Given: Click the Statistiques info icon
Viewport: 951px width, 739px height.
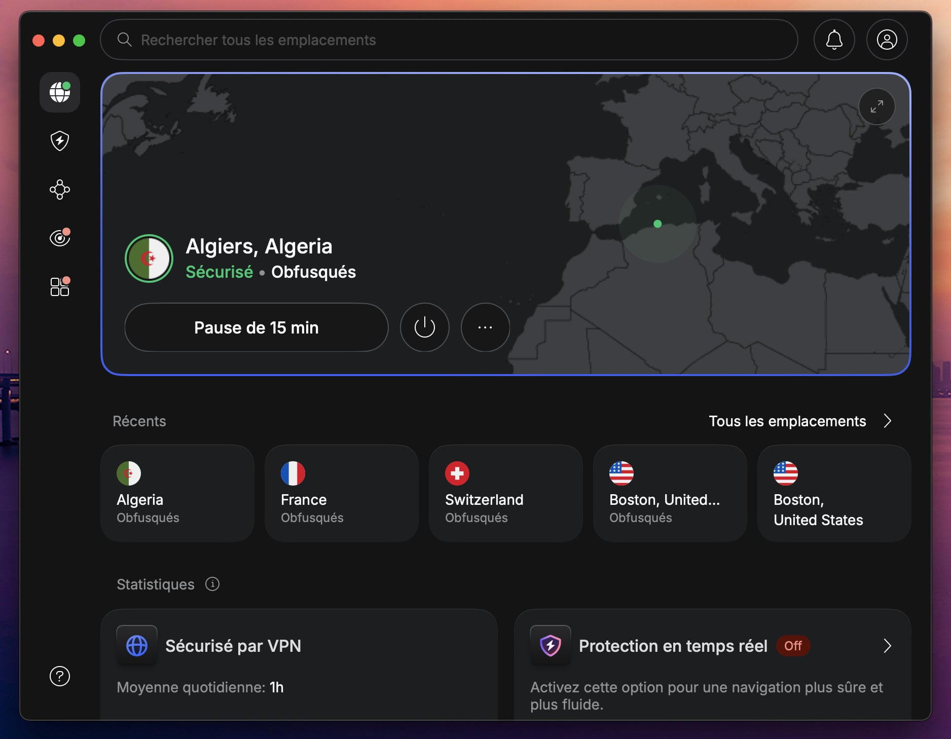Looking at the screenshot, I should 212,584.
